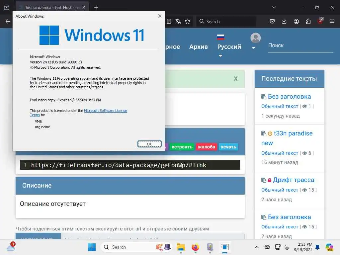Click the жалоба button

(x=206, y=147)
